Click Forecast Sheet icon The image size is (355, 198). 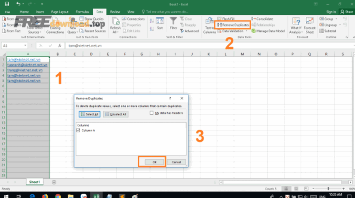[310, 25]
